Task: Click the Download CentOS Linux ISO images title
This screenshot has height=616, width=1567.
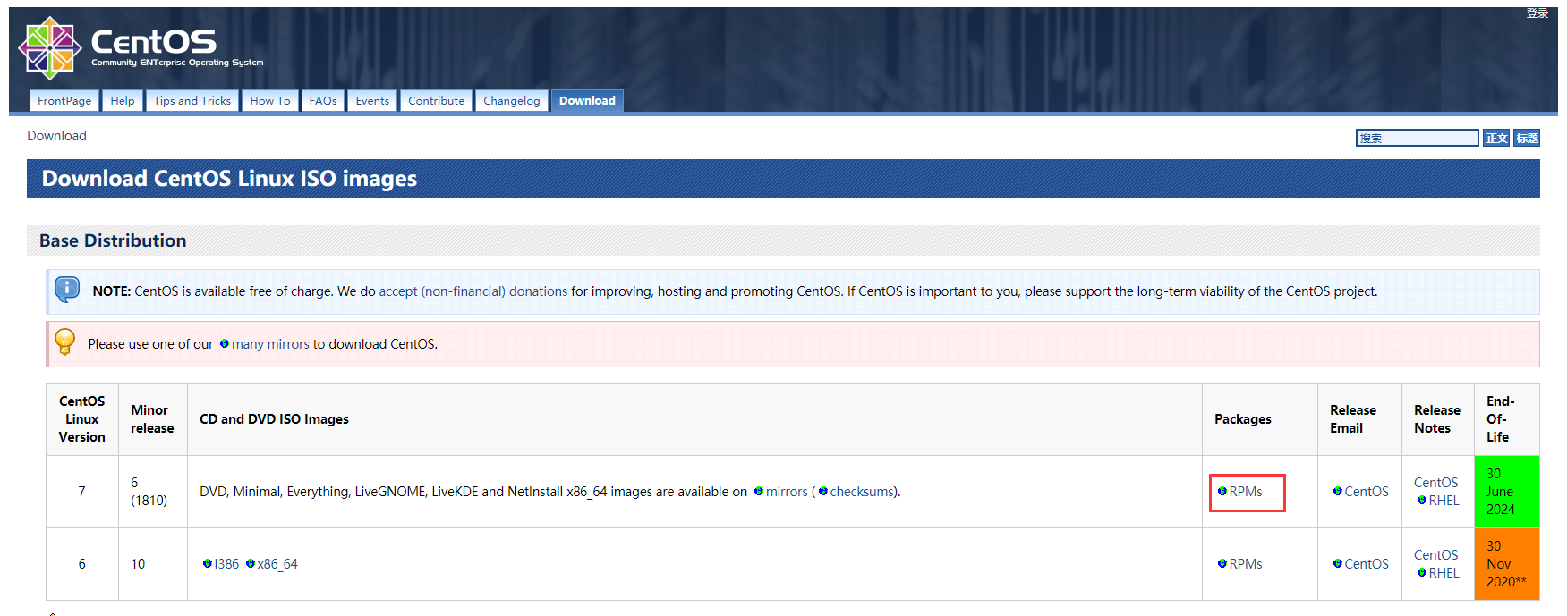Action: pos(229,179)
